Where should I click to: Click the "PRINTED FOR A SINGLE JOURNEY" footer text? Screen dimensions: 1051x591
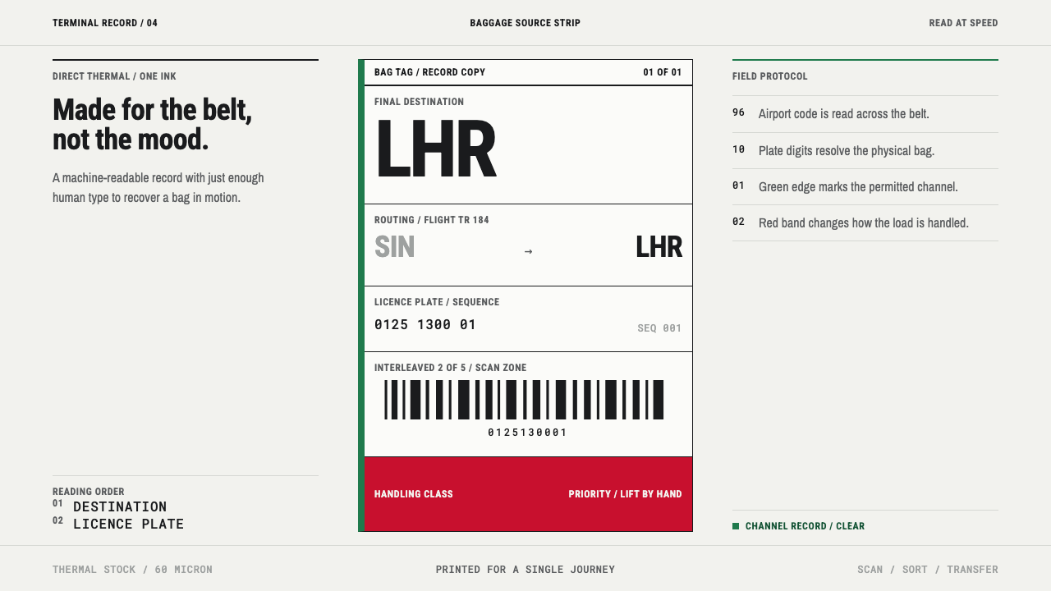pos(525,570)
